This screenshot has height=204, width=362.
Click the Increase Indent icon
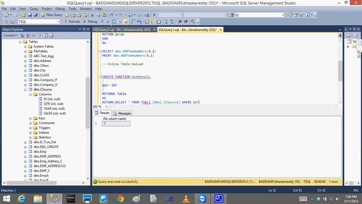tap(186, 22)
